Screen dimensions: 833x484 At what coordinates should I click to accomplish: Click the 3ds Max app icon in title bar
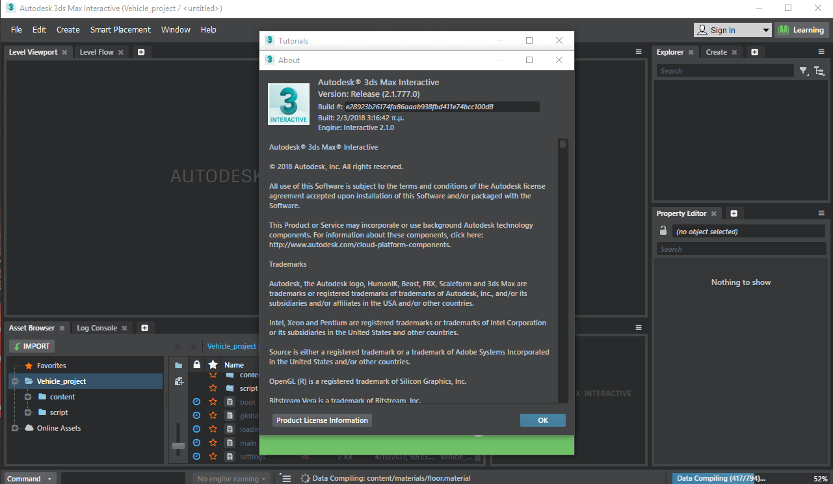[x=10, y=8]
